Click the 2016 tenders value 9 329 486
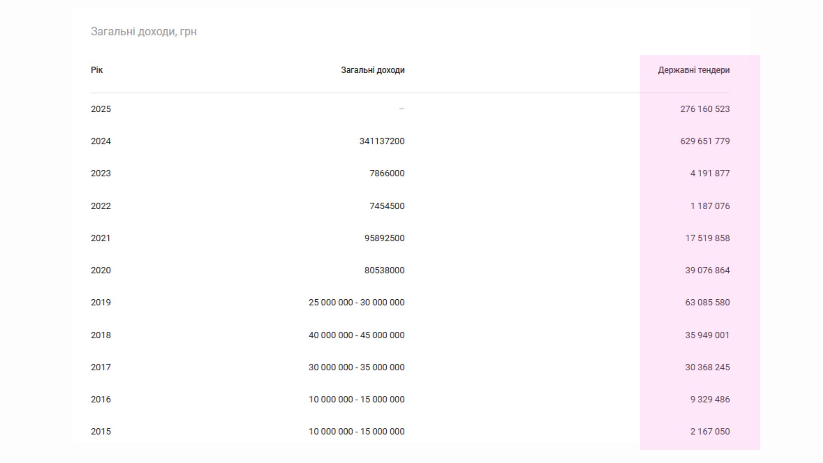The height and width of the screenshot is (463, 823). (710, 399)
